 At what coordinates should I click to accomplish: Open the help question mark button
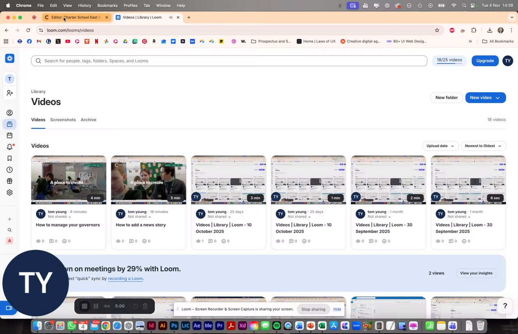(505, 306)
